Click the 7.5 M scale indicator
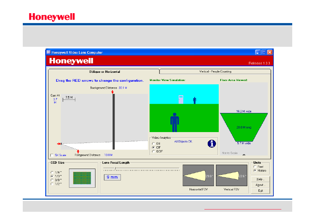Image resolution: width=315 pixels, height=222 pixels. [69, 99]
